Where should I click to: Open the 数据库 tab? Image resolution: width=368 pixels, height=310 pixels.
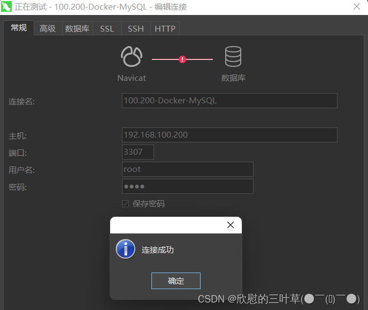click(77, 29)
